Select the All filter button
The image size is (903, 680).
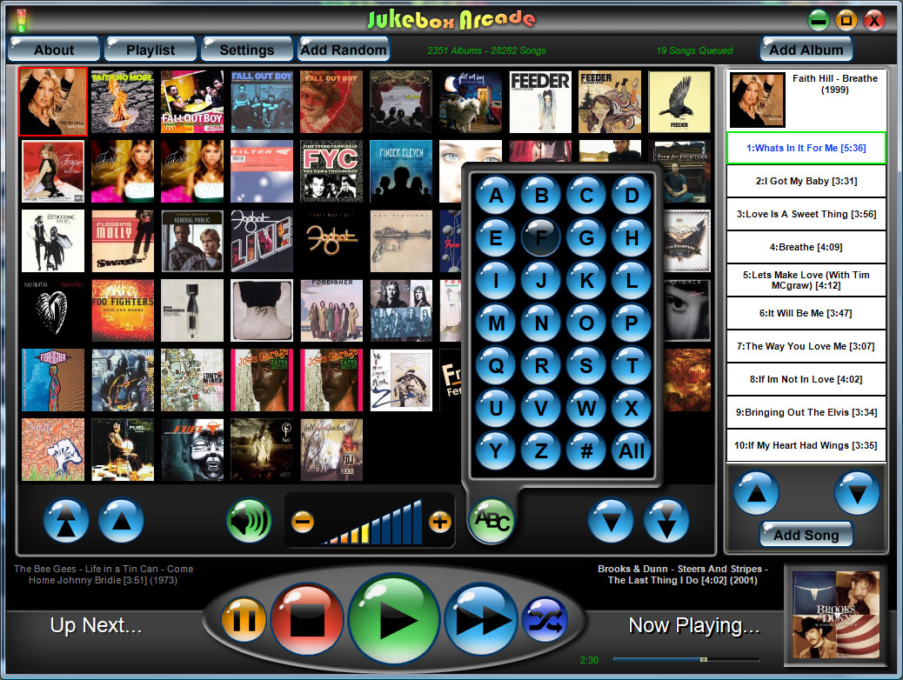tap(632, 450)
